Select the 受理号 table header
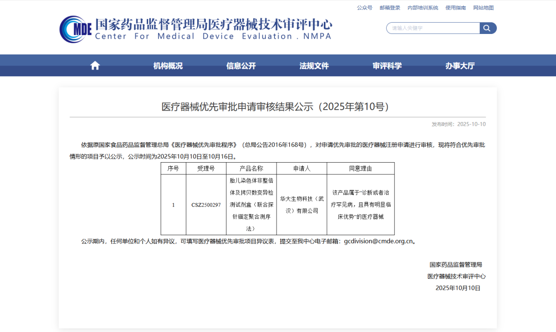 click(x=206, y=168)
